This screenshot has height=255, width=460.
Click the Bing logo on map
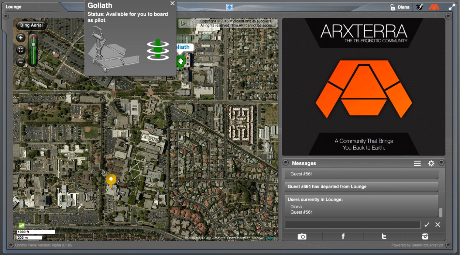pyautogui.click(x=188, y=24)
